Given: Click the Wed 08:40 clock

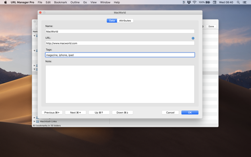Looking at the screenshot, I should [226, 2].
